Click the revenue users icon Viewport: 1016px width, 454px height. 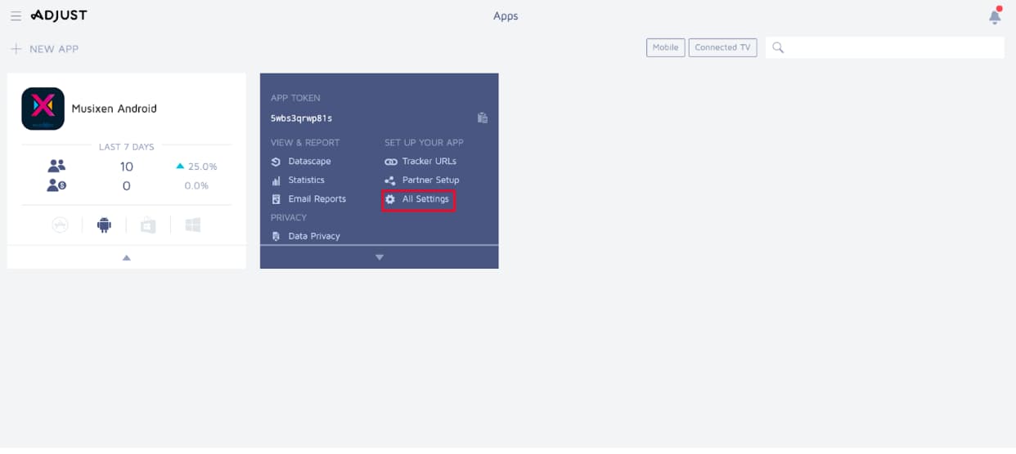[x=56, y=185]
